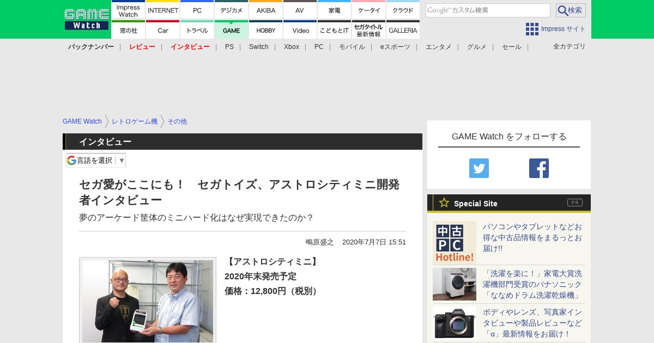The height and width of the screenshot is (343, 654).
Task: Open the Google language selector dropdown
Action: click(96, 160)
